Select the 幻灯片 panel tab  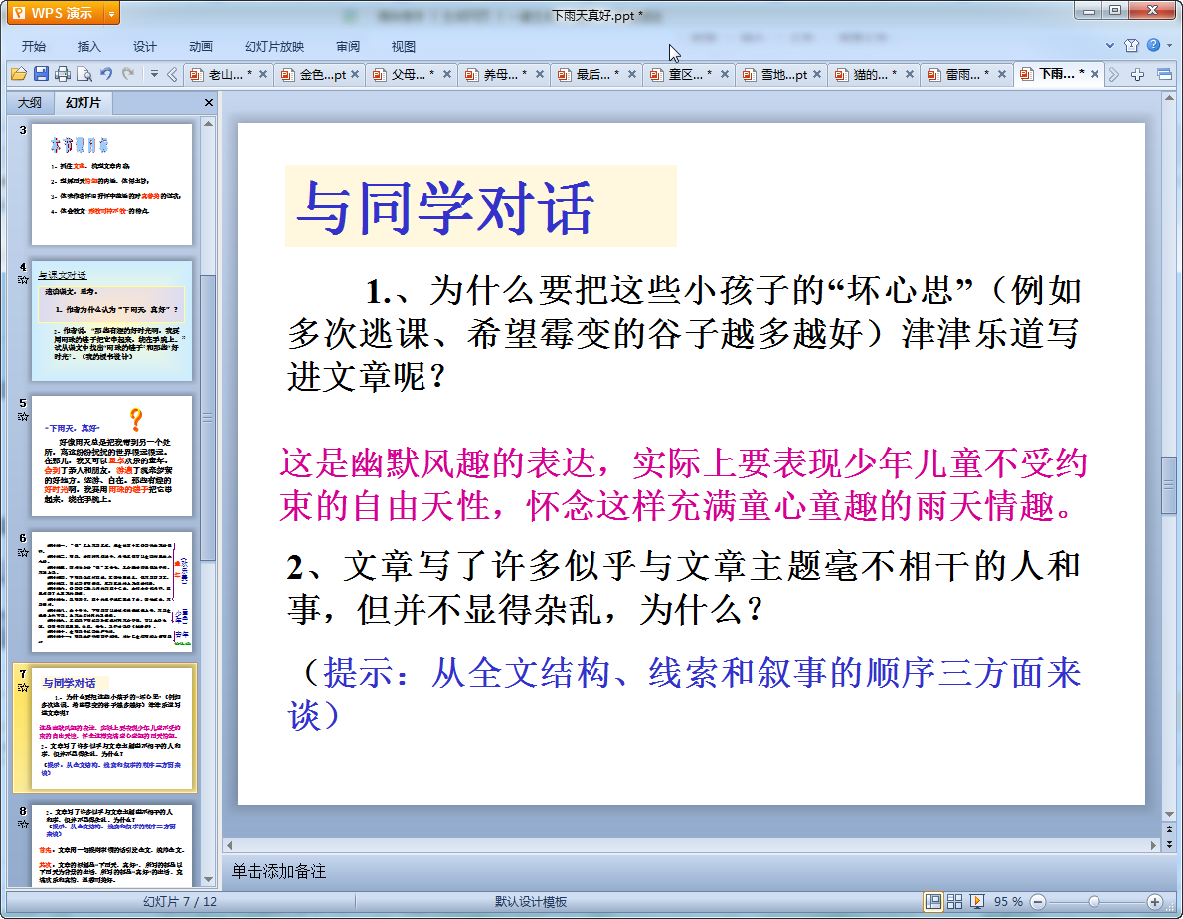83,102
